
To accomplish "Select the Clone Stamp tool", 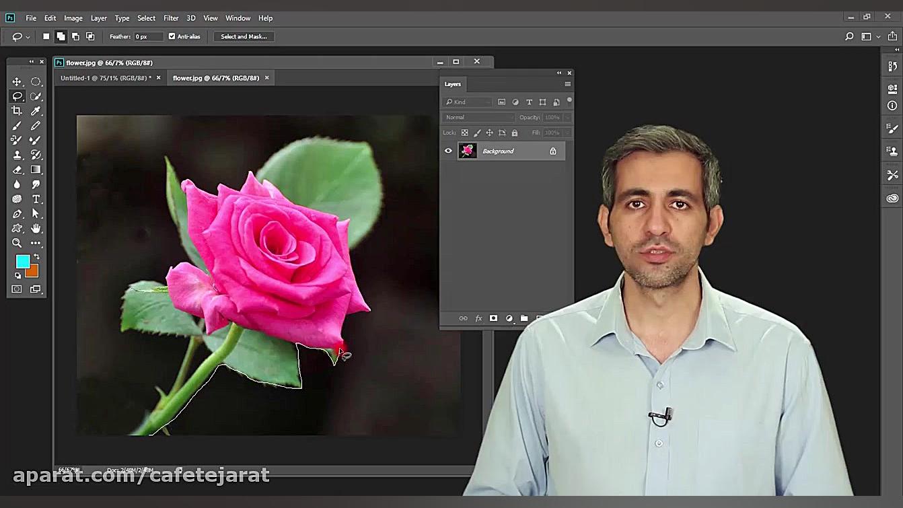I will [x=17, y=154].
